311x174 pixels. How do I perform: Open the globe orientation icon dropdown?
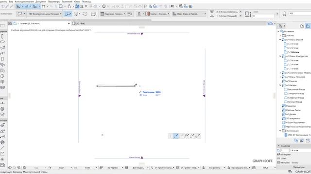point(108,6)
